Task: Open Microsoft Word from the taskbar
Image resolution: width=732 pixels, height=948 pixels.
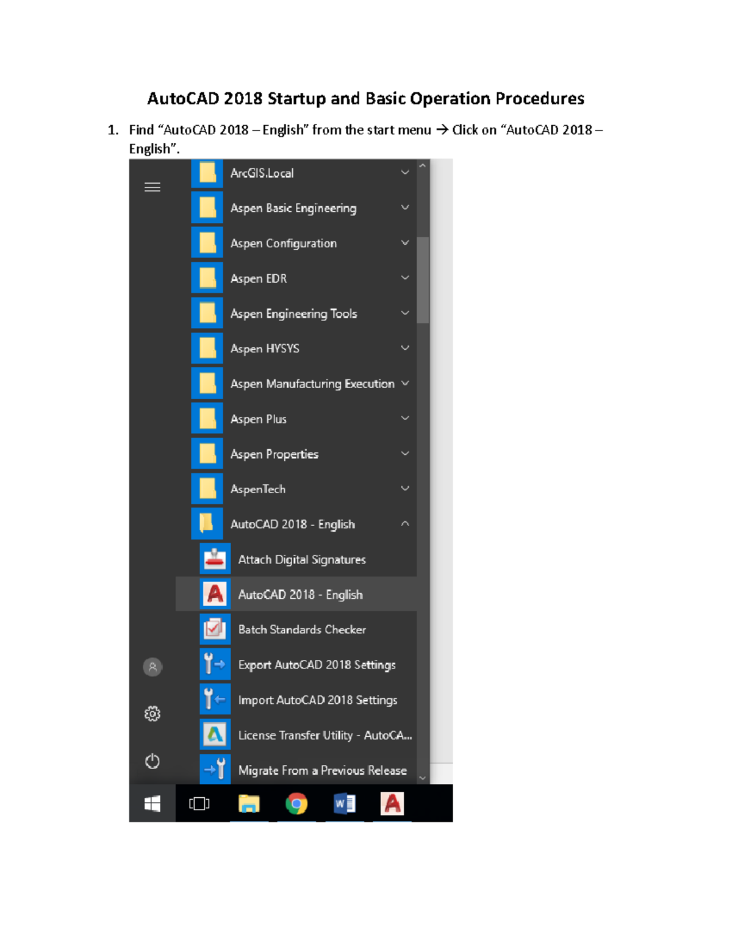Action: pyautogui.click(x=345, y=803)
